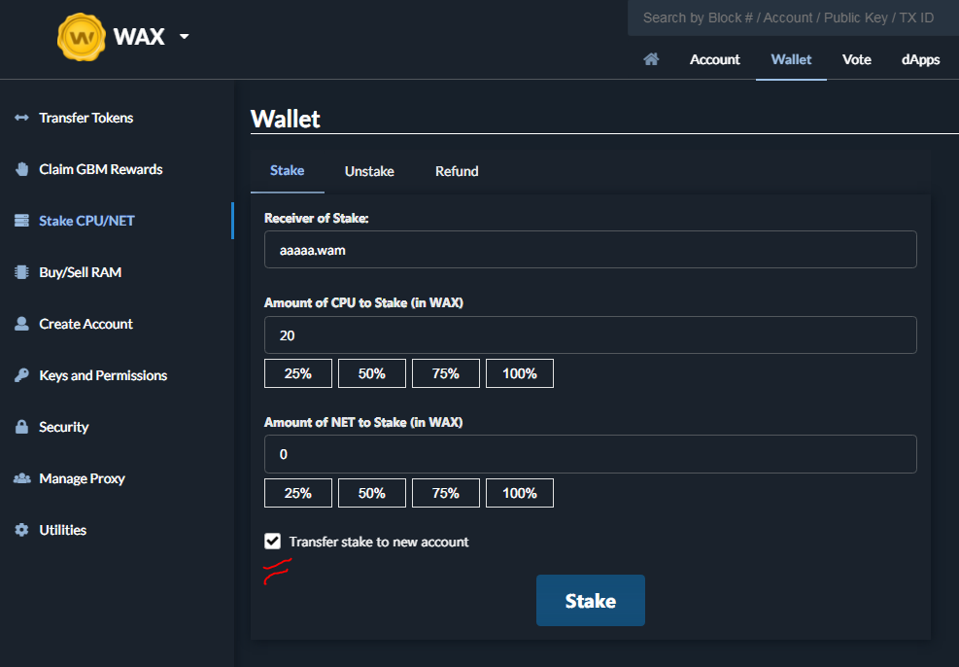This screenshot has width=959, height=667.
Task: Click the 'Receiver of Stake:' label
Action: click(316, 219)
